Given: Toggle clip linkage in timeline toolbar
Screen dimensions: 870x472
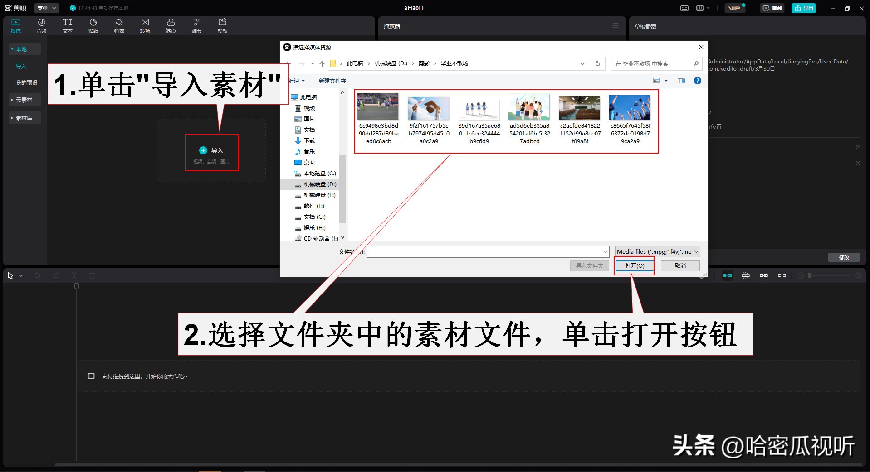Looking at the screenshot, I should click(x=763, y=275).
